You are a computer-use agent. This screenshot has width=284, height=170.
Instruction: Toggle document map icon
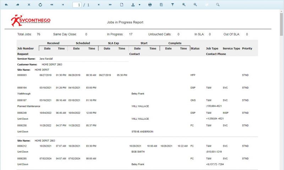(161, 5)
